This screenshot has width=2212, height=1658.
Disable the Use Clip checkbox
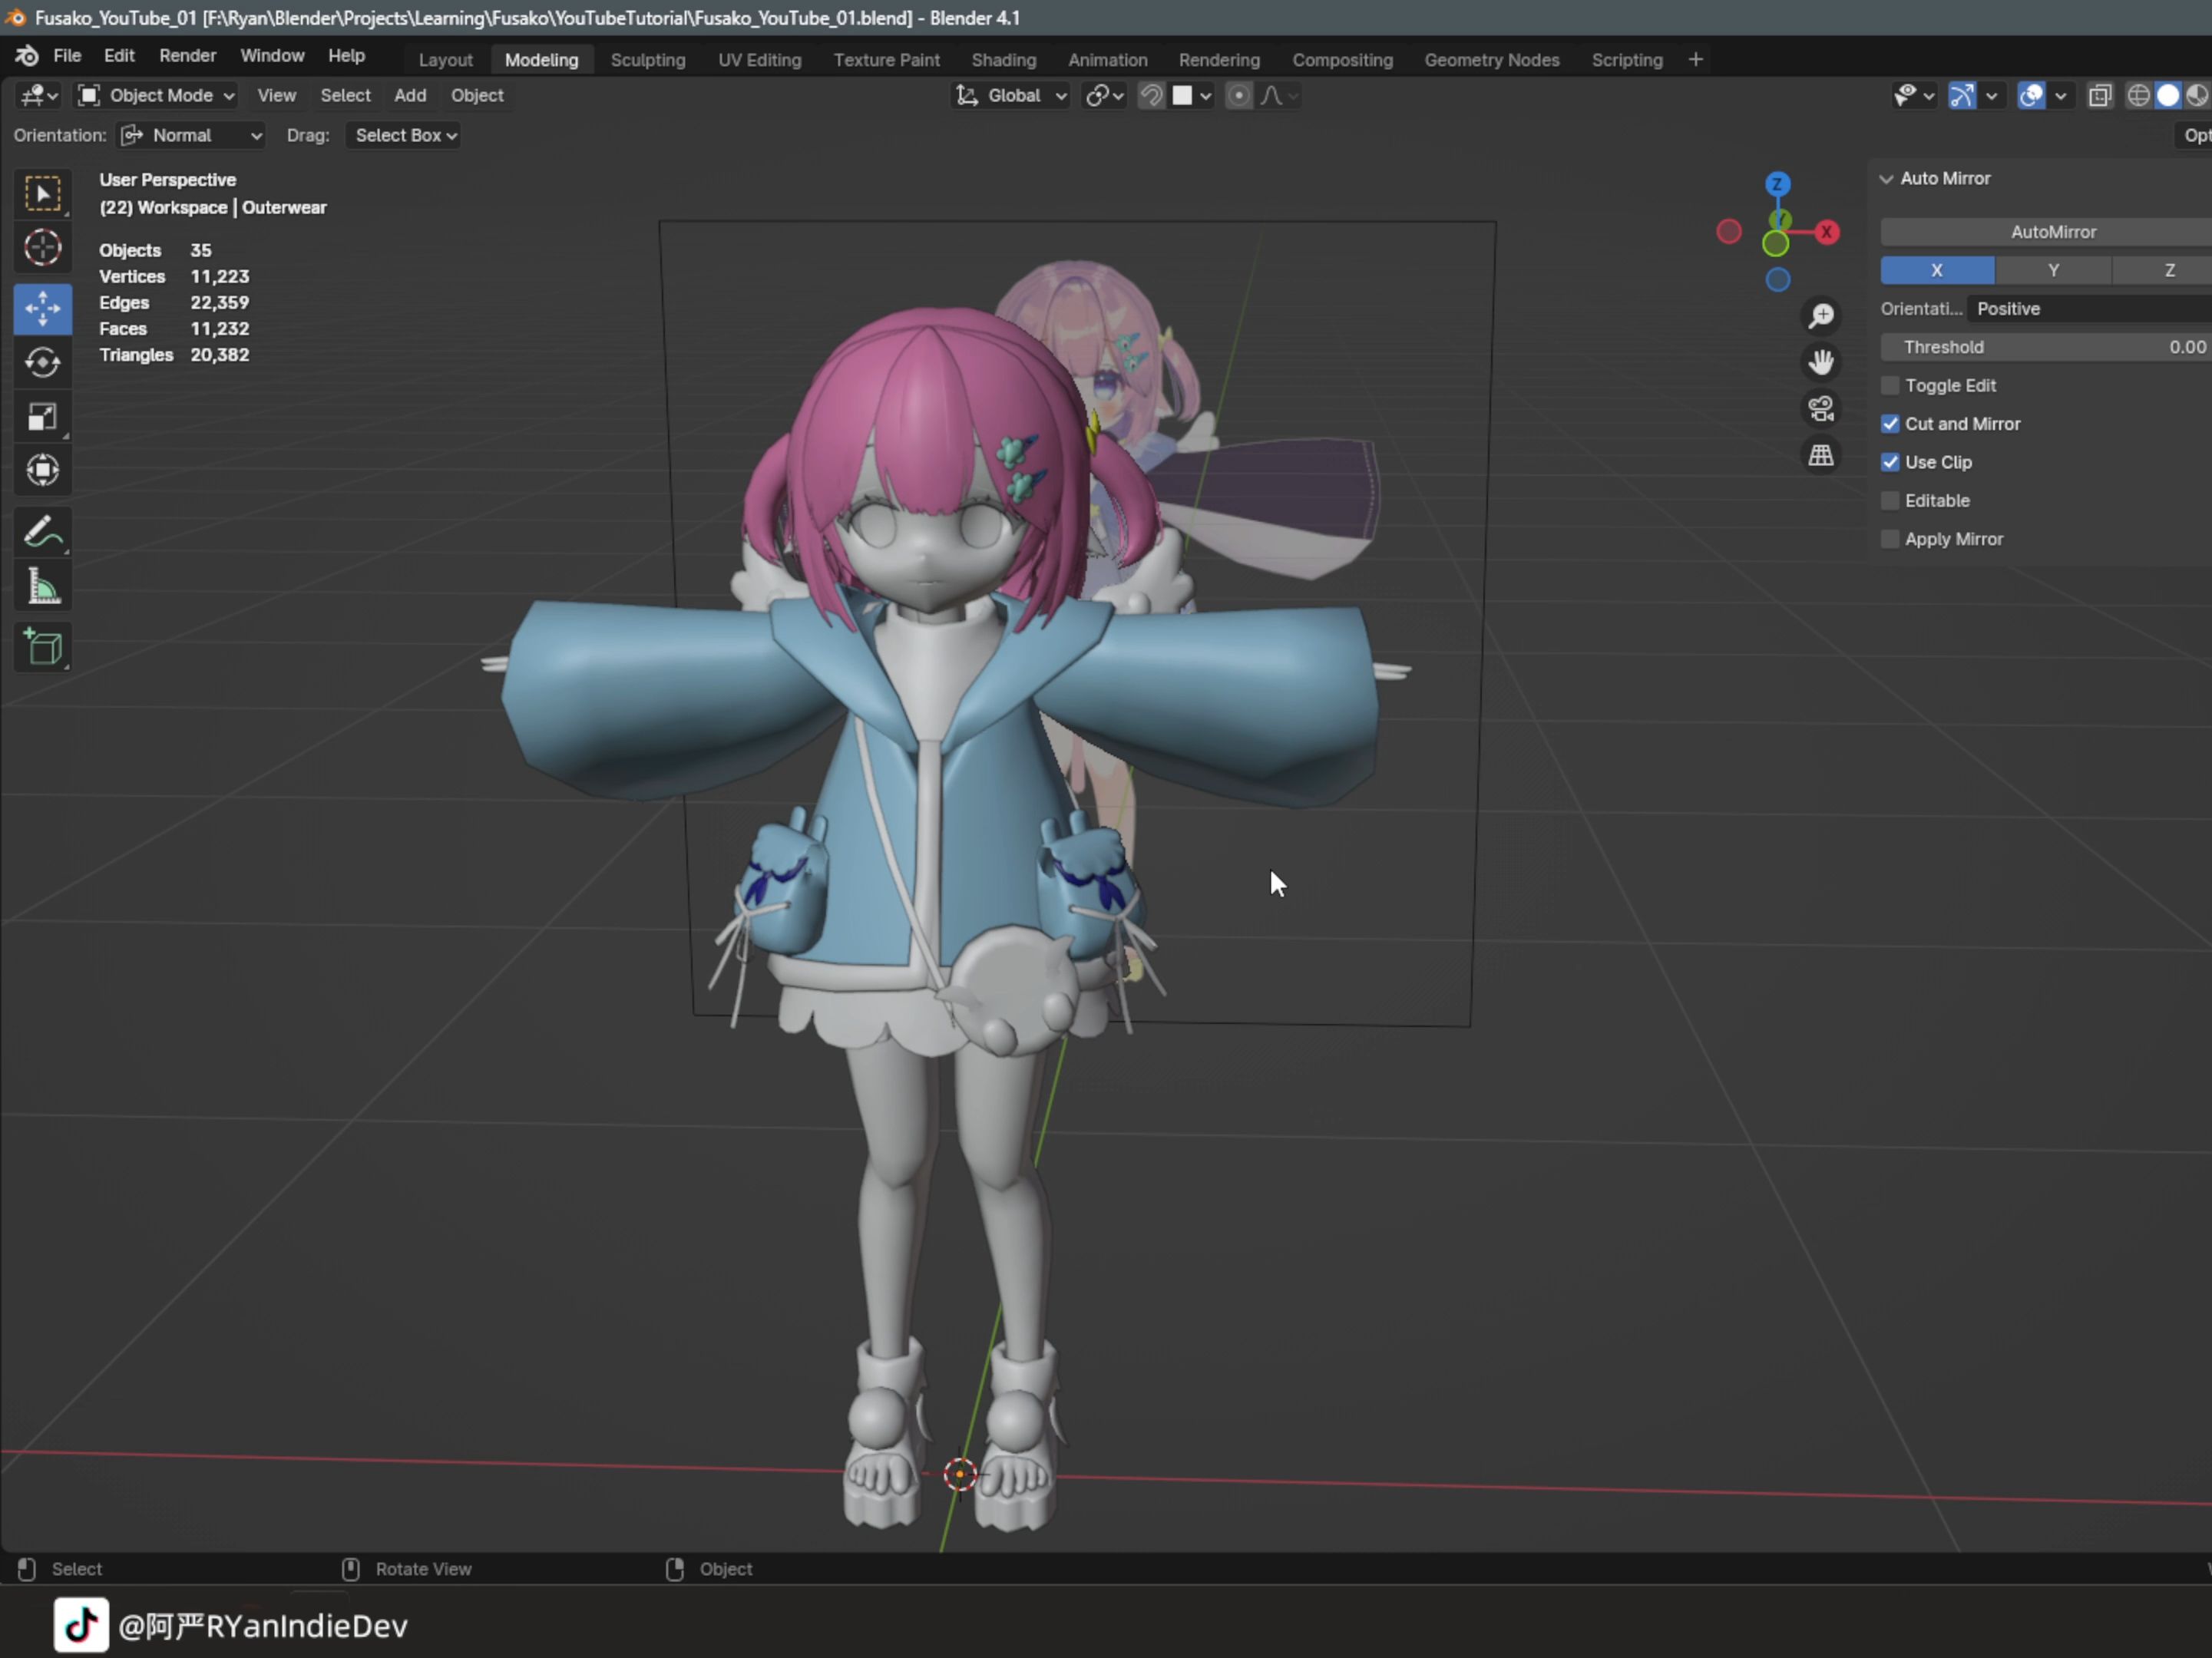pos(1889,462)
